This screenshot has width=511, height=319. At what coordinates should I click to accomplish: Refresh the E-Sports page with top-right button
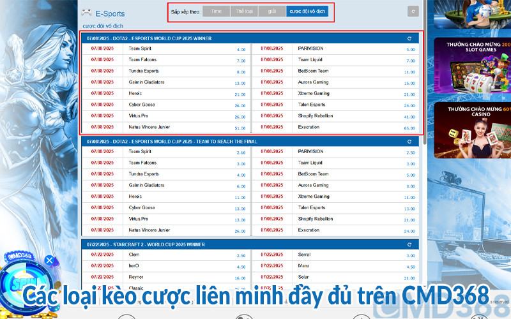413,11
